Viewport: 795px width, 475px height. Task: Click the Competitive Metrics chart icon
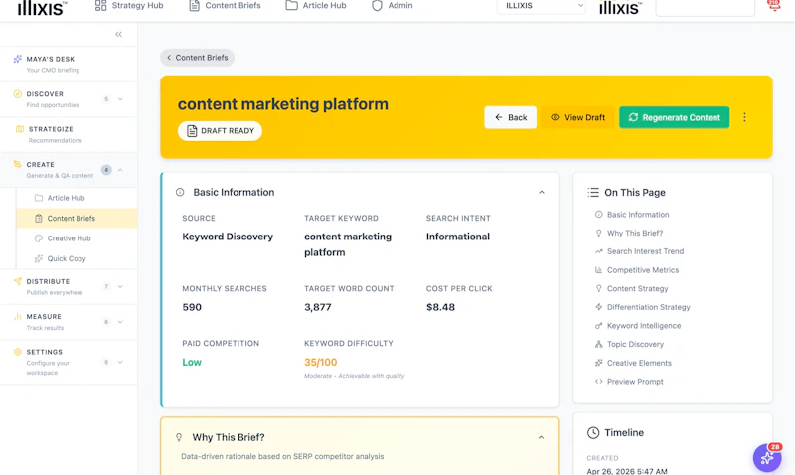pyautogui.click(x=599, y=270)
